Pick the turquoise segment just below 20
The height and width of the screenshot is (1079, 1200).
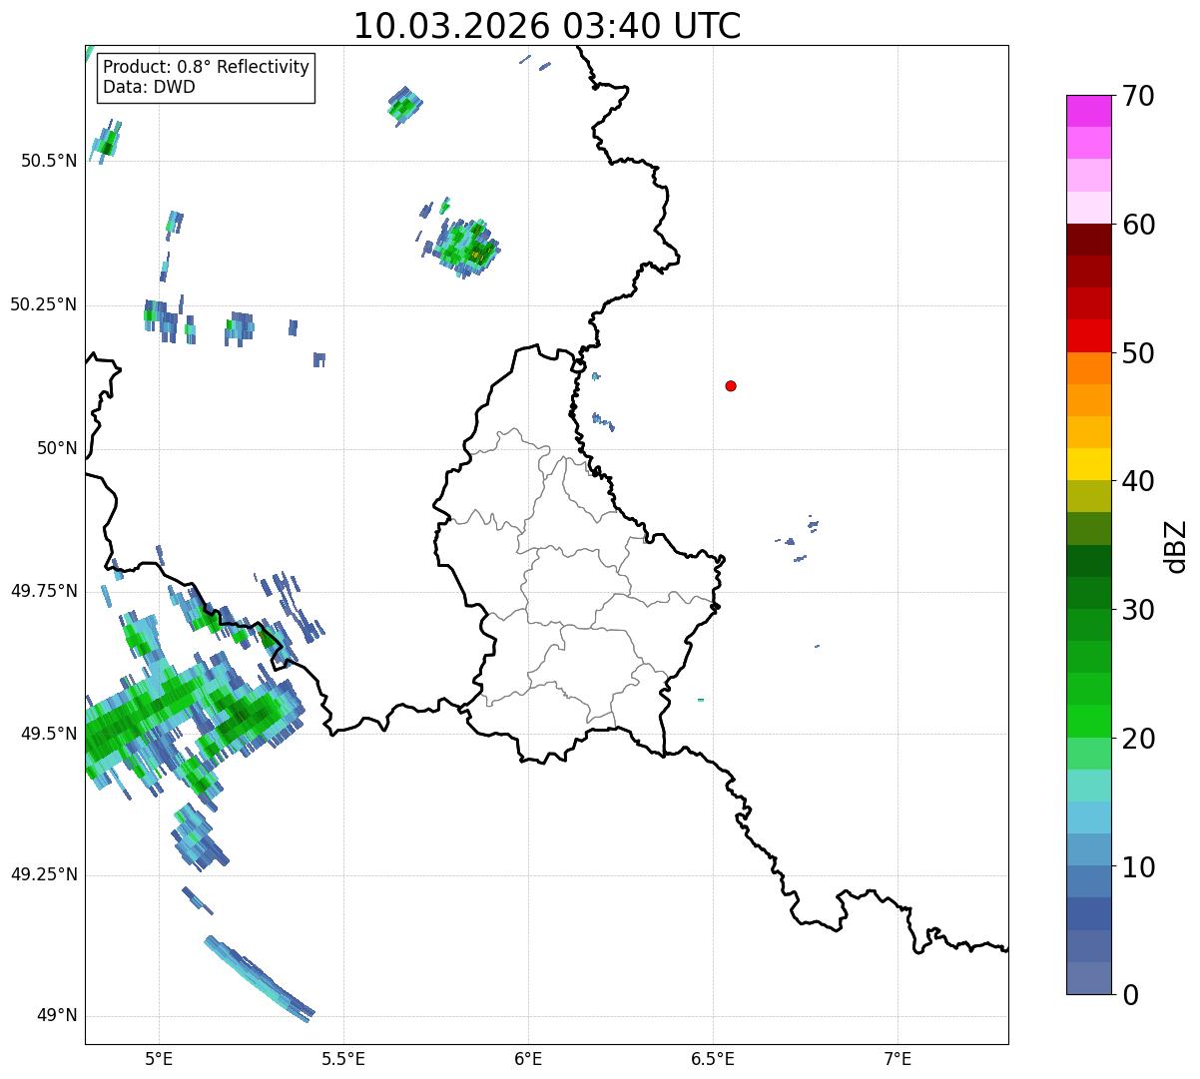click(1089, 754)
